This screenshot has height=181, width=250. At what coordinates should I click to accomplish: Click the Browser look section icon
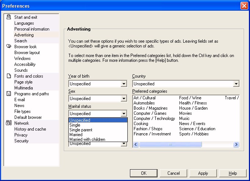[x=9, y=47]
